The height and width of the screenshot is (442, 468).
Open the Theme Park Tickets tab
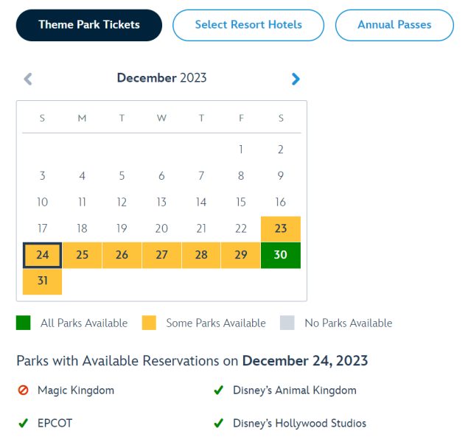(x=89, y=25)
